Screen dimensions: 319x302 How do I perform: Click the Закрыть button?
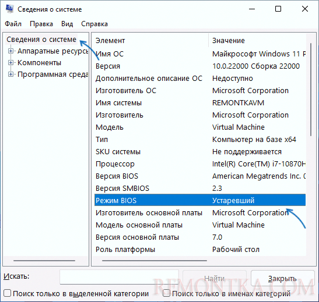click(x=283, y=278)
